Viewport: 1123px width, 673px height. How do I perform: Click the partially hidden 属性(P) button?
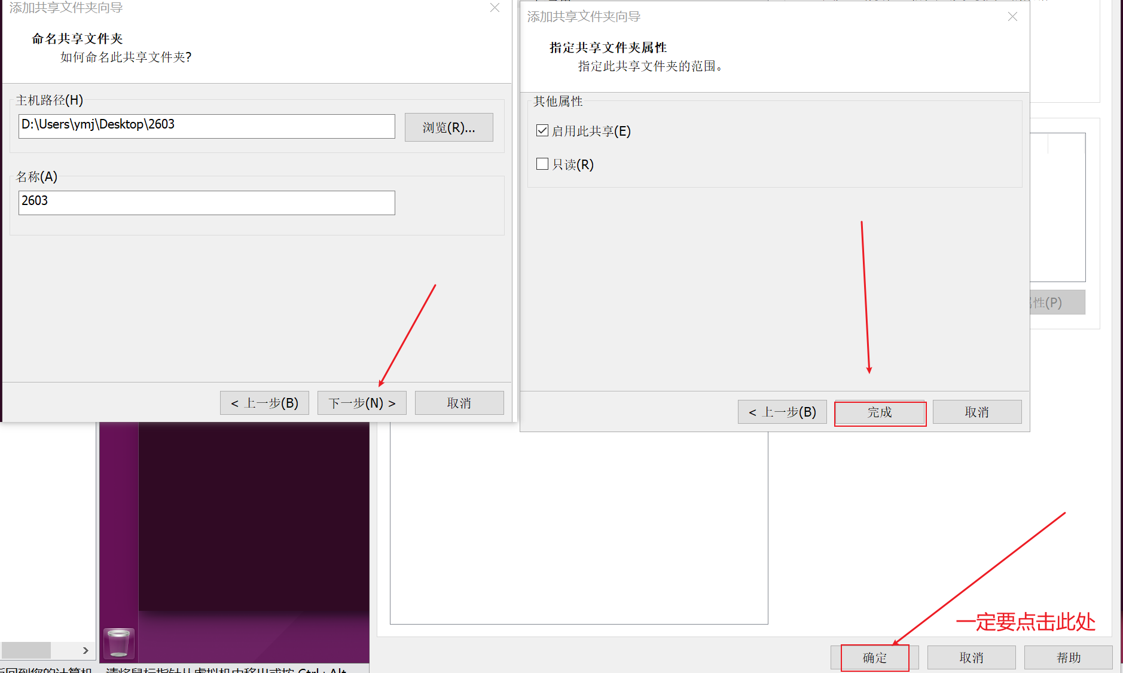pos(1058,302)
